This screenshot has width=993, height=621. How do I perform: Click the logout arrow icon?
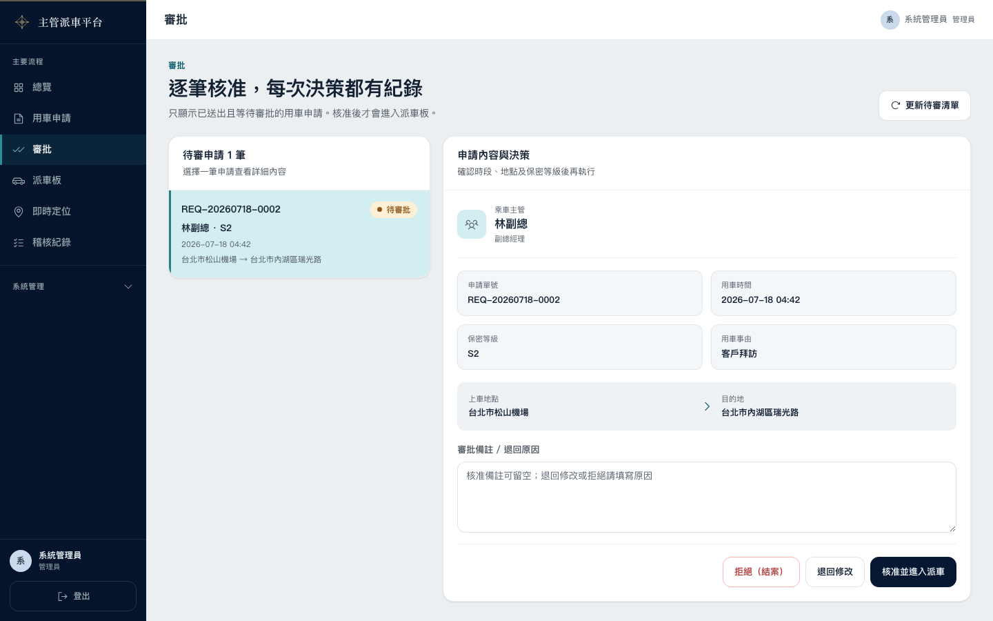point(63,596)
